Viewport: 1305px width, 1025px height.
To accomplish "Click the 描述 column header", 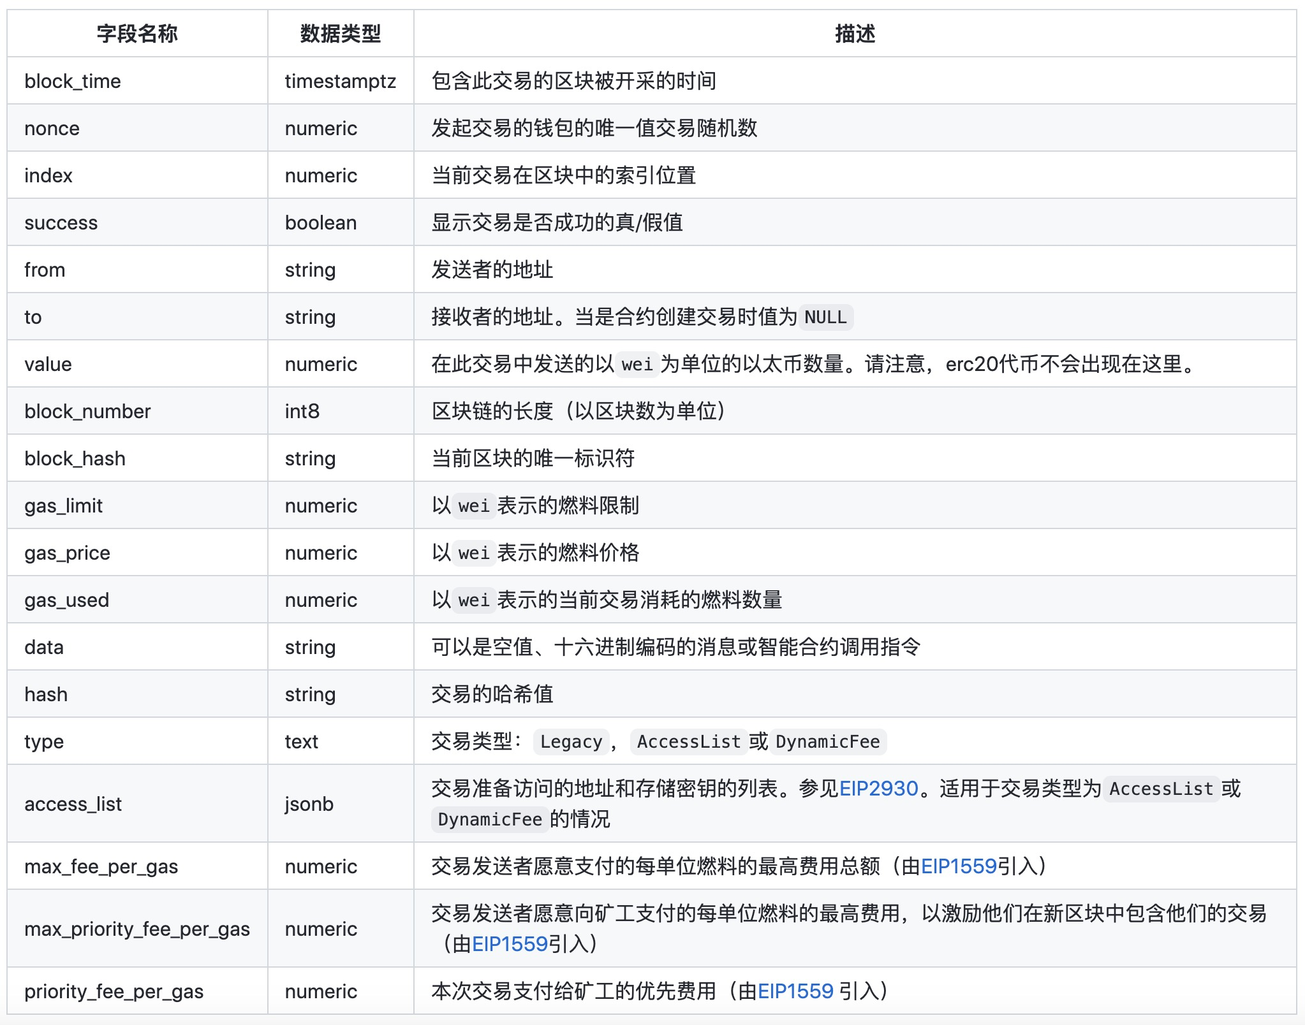I will tap(855, 34).
